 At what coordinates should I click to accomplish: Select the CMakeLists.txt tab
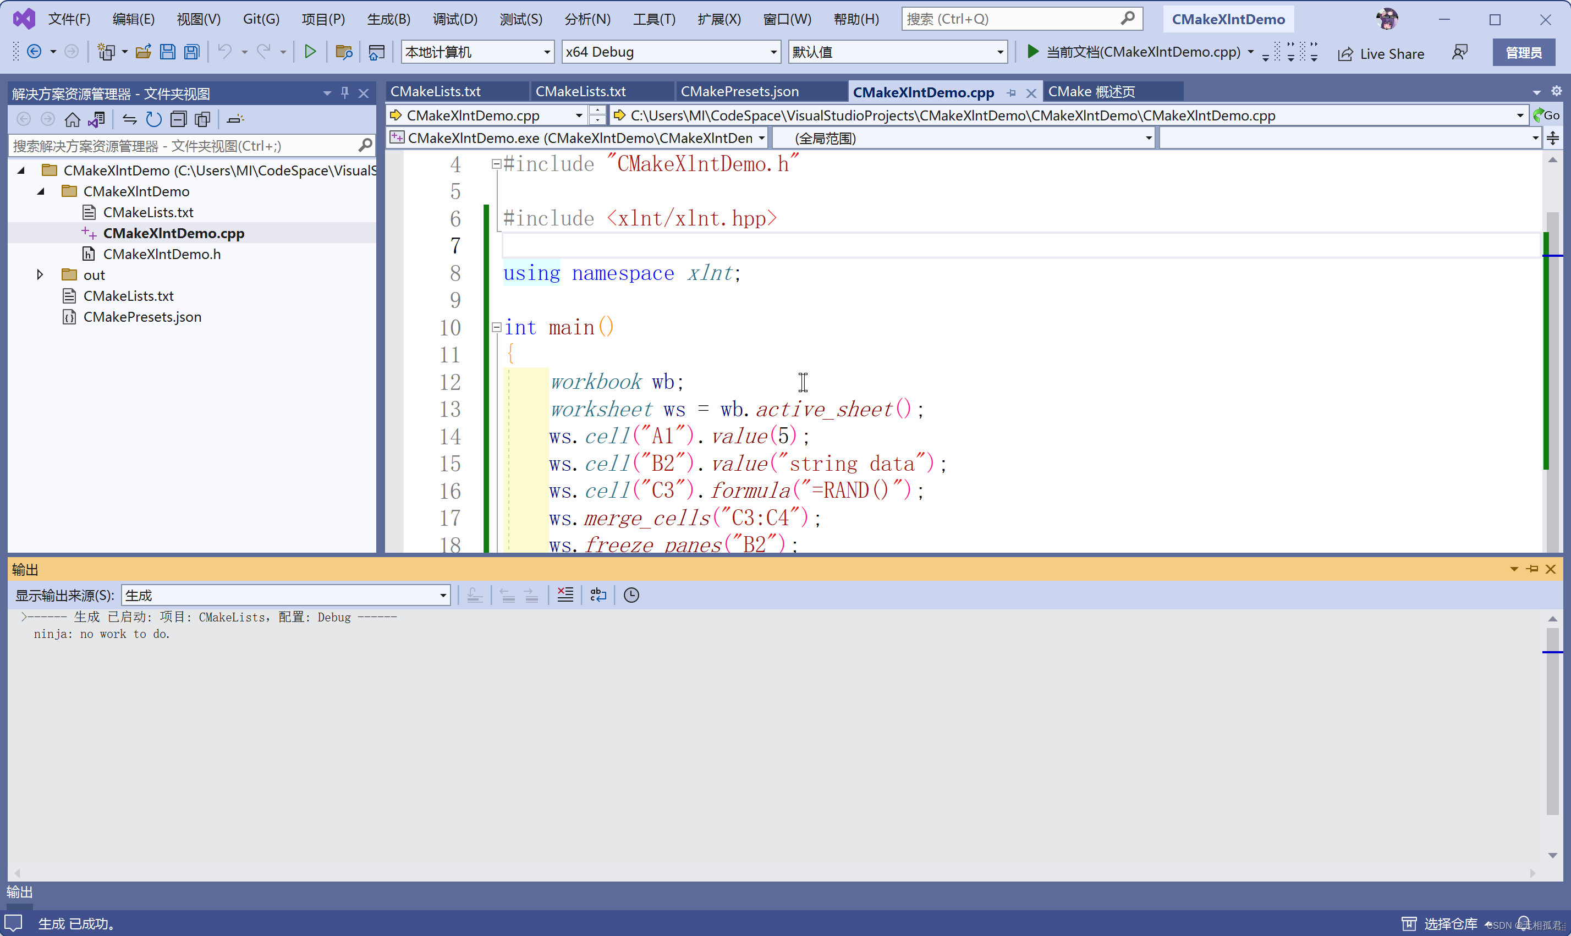click(x=438, y=90)
